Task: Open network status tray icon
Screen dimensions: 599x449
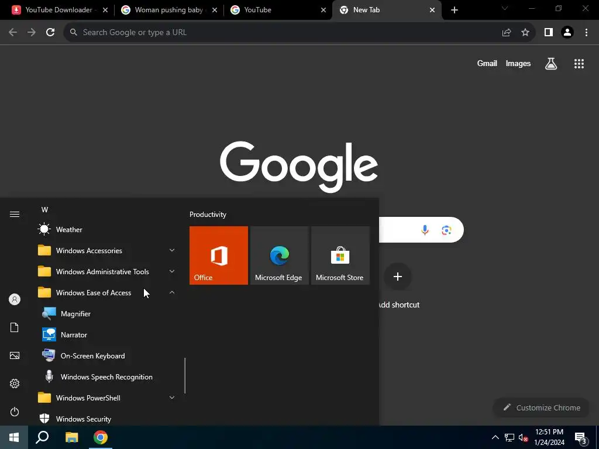Action: click(510, 437)
